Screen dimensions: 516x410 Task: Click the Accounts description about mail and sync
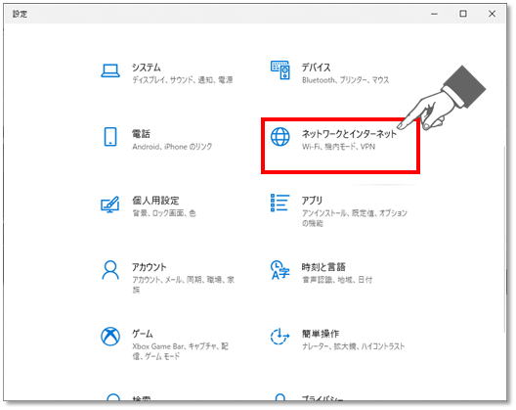(184, 285)
